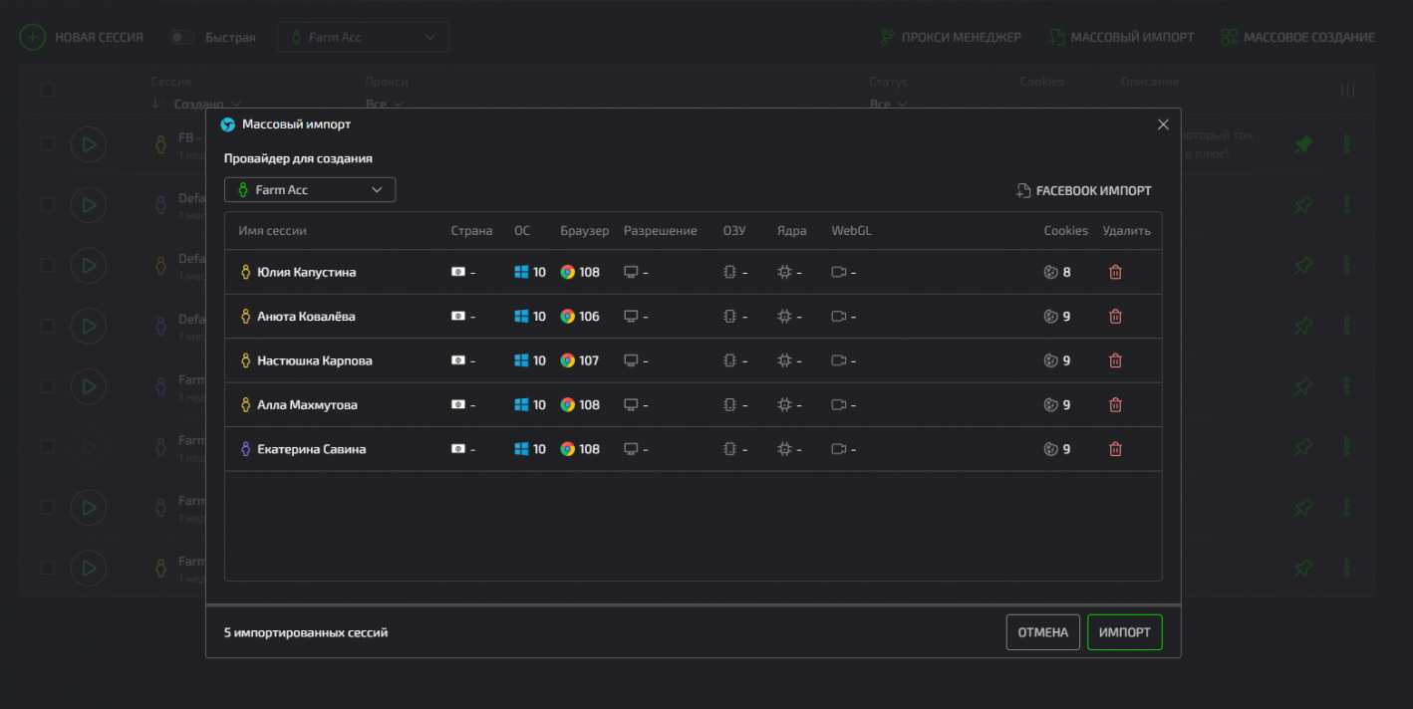Click cookies icon for Анюта Ковалёва
The height and width of the screenshot is (709, 1413).
[1050, 317]
